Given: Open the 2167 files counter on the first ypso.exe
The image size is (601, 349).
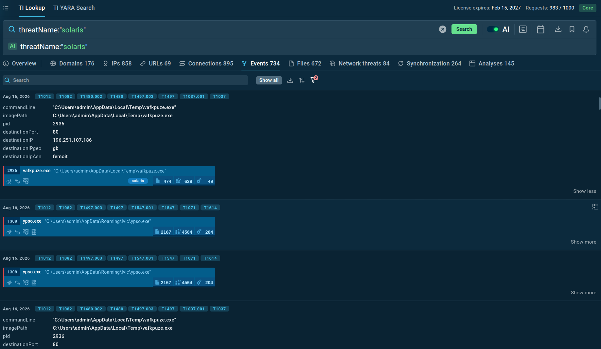Looking at the screenshot, I should (x=163, y=232).
